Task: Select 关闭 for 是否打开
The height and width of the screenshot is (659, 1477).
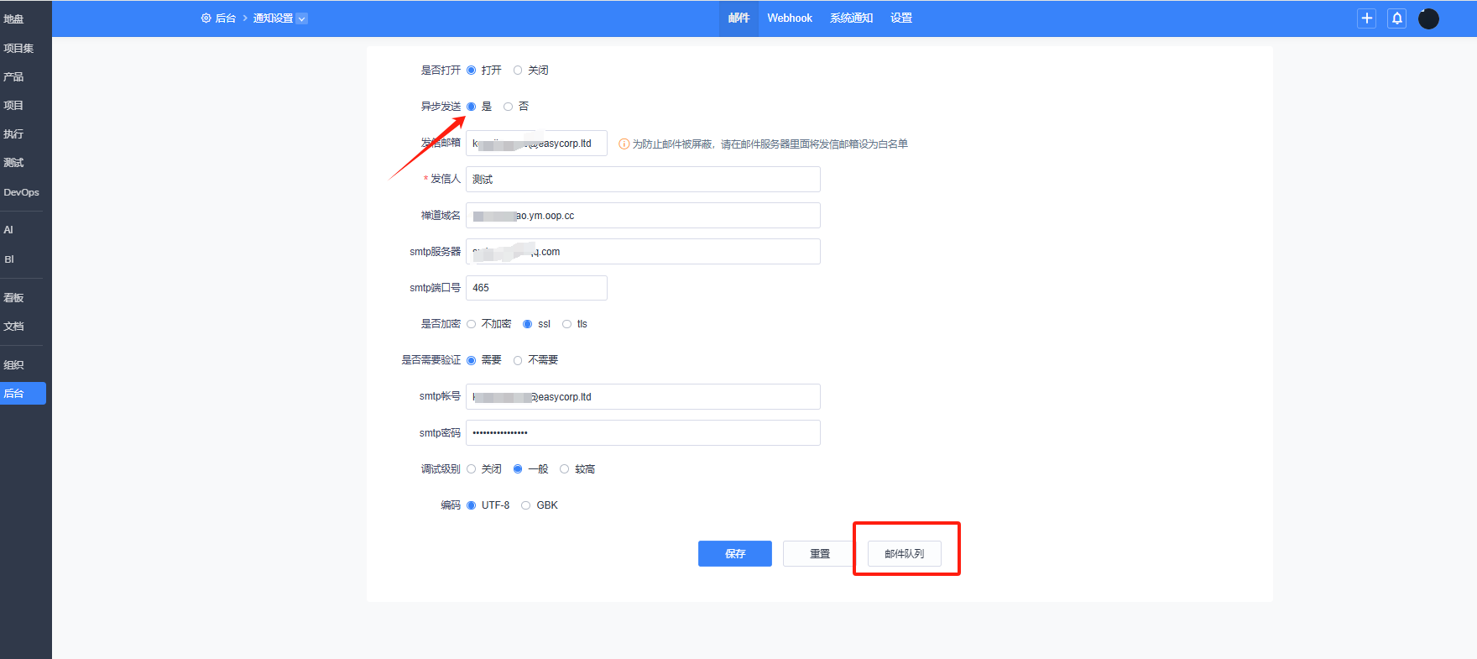Action: [x=518, y=71]
